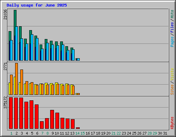Image resolution: width=176 pixels, height=137 pixels.
Task: Click the orange Sites bar for day 6
Action: click(x=37, y=90)
